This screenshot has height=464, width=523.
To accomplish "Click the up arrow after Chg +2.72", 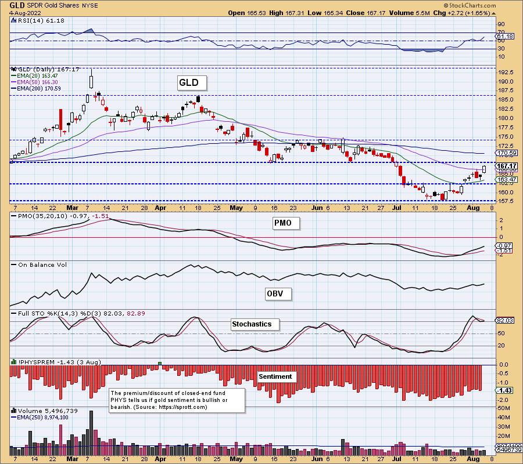I will 493,13.
